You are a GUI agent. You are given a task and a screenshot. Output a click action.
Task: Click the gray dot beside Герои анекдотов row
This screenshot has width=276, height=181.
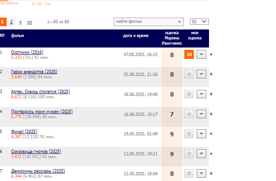click(x=211, y=74)
